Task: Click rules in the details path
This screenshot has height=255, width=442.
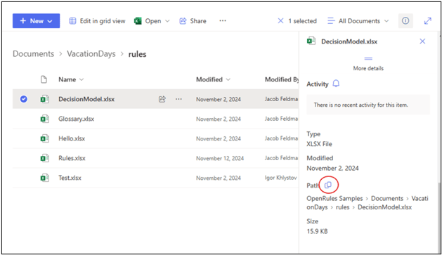Action: point(342,207)
